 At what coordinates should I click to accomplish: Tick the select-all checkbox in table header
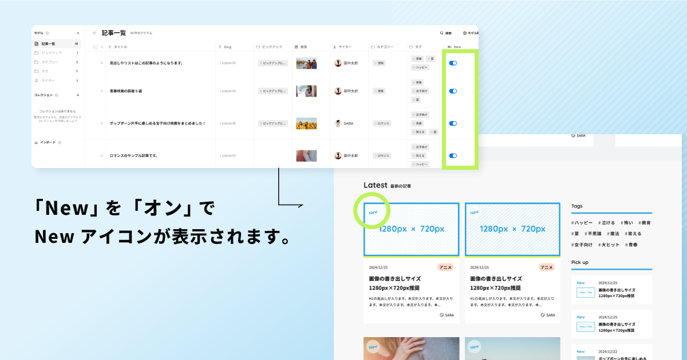point(95,47)
